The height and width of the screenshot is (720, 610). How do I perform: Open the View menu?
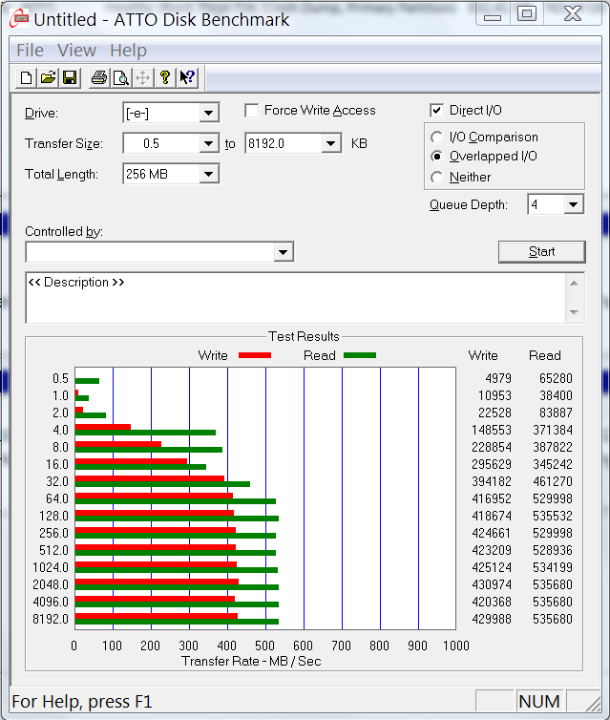pyautogui.click(x=76, y=51)
